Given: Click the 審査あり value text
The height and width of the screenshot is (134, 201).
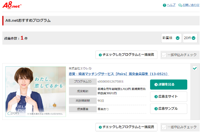Looking at the screenshot, I should (x=103, y=109).
